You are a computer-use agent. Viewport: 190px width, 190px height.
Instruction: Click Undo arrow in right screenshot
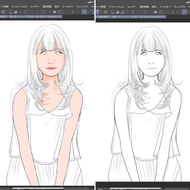pyautogui.click(x=133, y=12)
